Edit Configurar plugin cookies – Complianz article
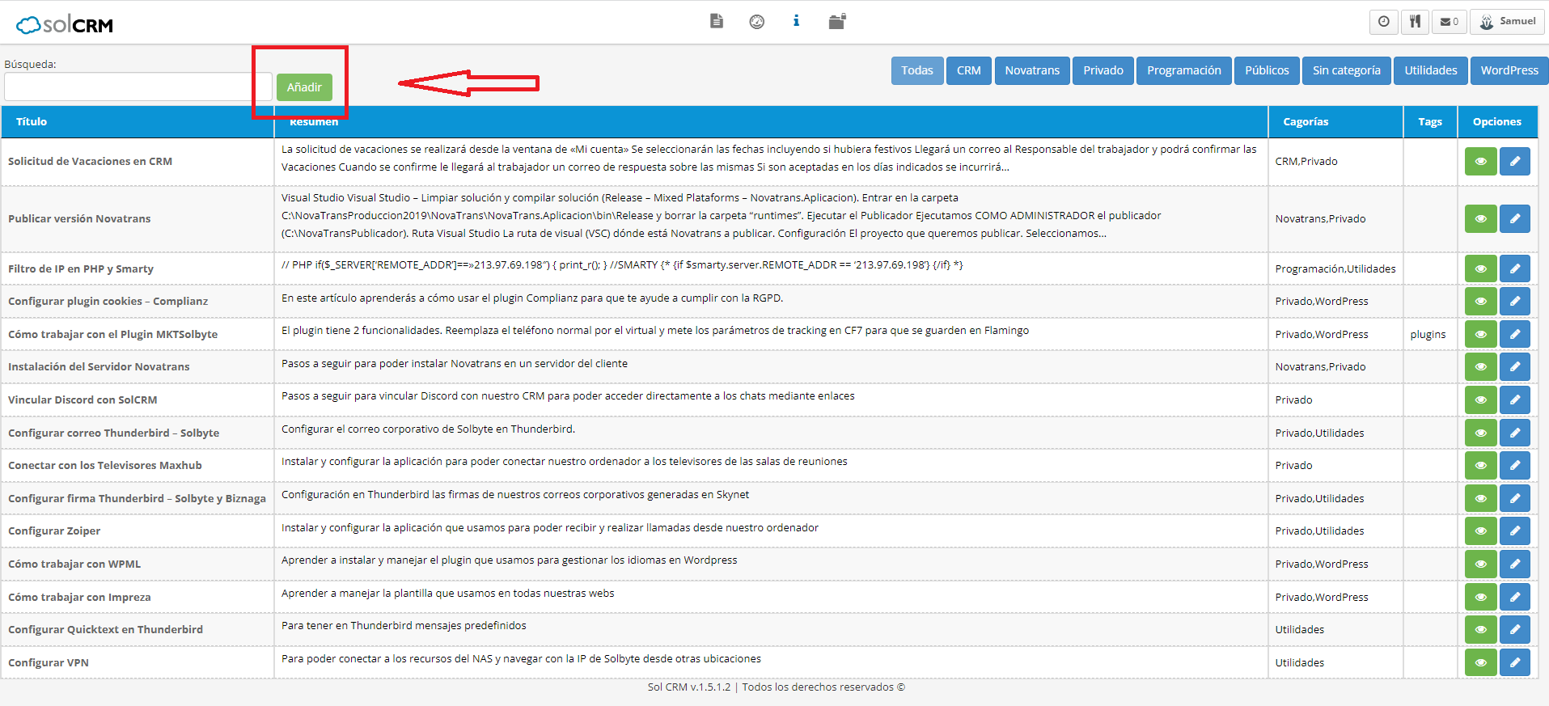This screenshot has width=1549, height=706. 1514,301
